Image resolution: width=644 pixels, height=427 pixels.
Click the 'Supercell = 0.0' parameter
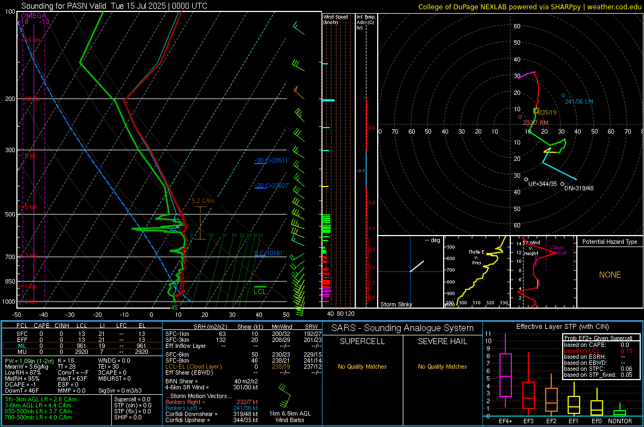pyautogui.click(x=132, y=399)
